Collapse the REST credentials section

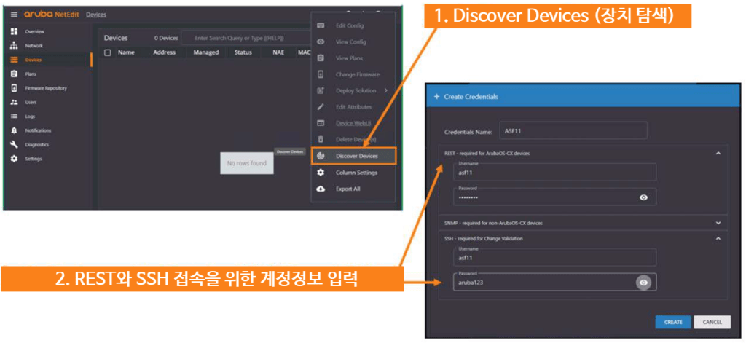718,153
